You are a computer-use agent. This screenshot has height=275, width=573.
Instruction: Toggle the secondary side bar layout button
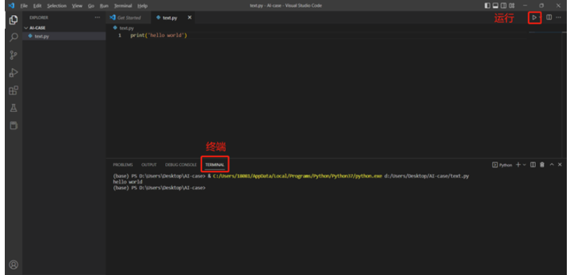[x=504, y=5]
